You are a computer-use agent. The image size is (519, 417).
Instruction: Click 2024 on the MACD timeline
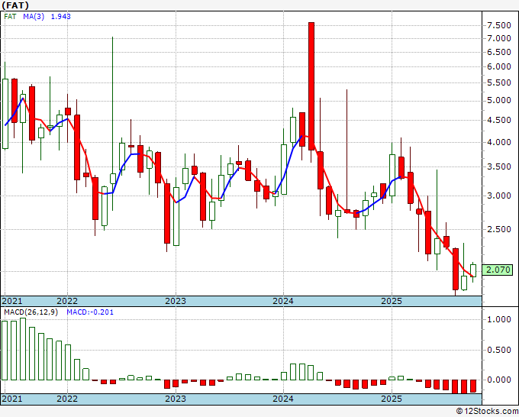pos(283,399)
